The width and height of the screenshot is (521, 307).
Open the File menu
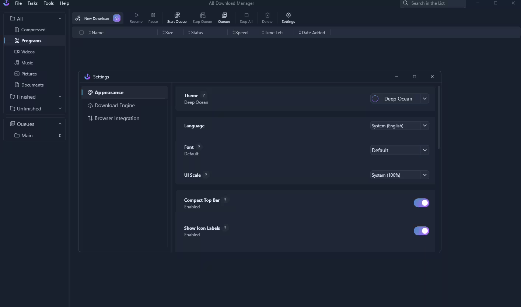click(18, 3)
